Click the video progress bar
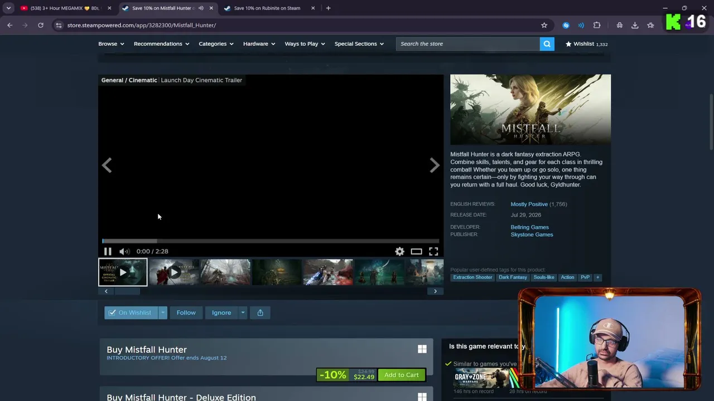The width and height of the screenshot is (714, 401). click(x=271, y=241)
